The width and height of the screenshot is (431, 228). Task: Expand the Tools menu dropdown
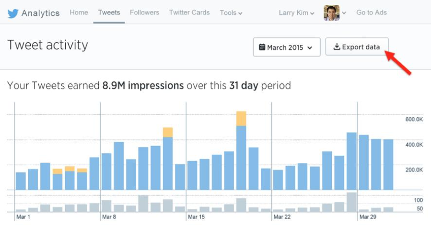231,13
